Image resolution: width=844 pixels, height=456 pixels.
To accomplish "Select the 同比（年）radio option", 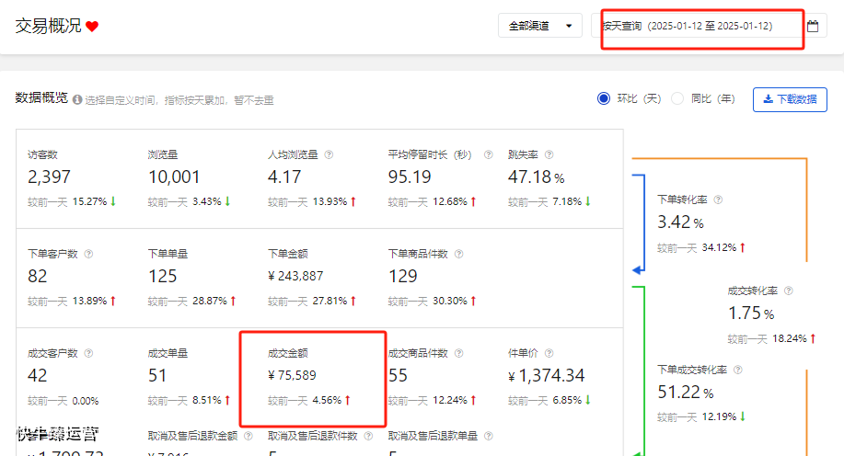I will pos(677,98).
